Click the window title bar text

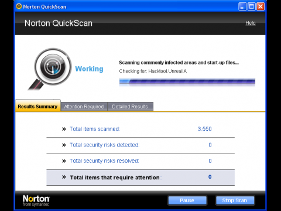pyautogui.click(x=44, y=7)
